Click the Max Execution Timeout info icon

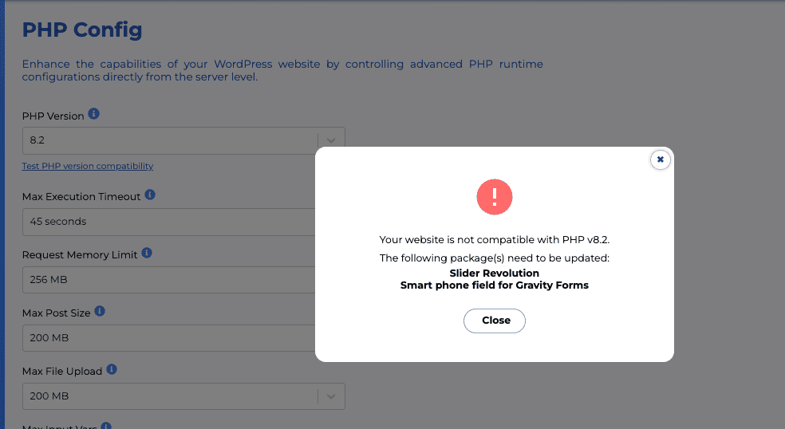[x=150, y=195]
